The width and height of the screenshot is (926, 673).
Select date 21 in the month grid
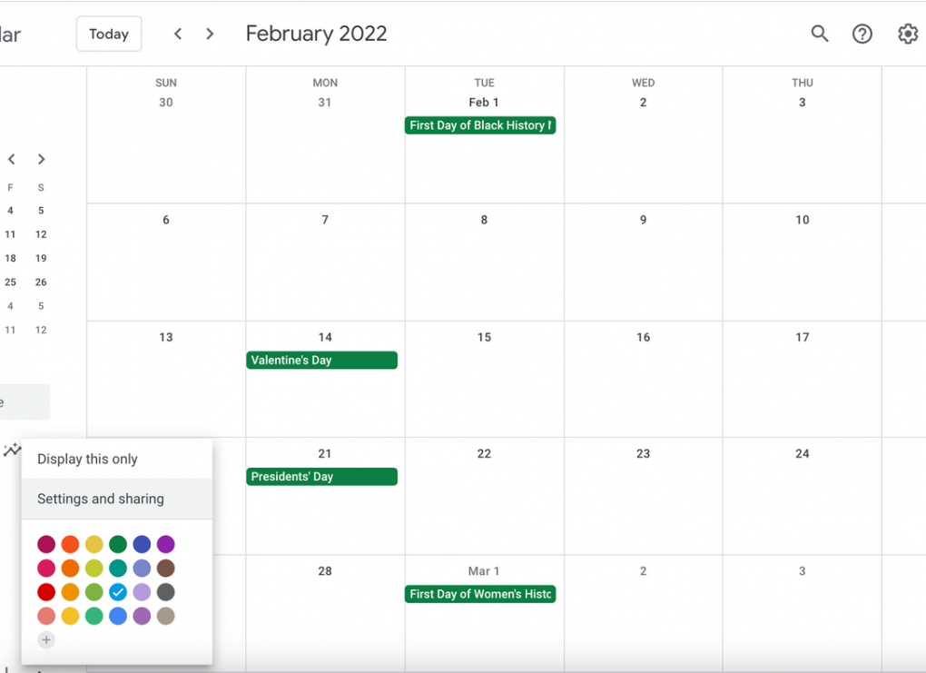[x=325, y=453]
